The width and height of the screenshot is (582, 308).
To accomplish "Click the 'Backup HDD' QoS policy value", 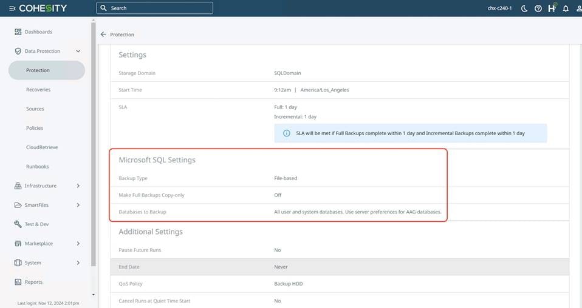I will (289, 284).
